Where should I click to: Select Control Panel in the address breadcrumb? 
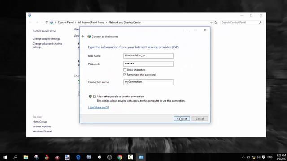click(65, 22)
